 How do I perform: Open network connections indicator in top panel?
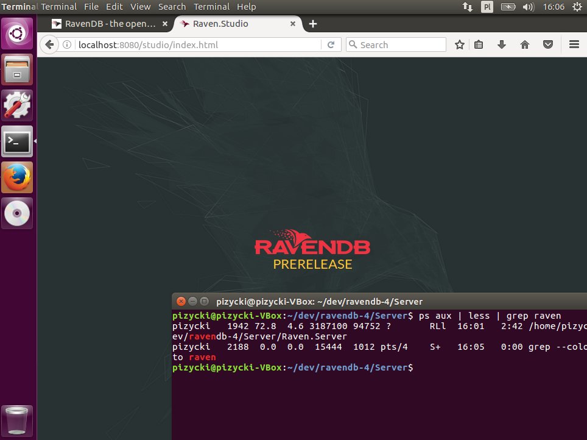coord(467,7)
